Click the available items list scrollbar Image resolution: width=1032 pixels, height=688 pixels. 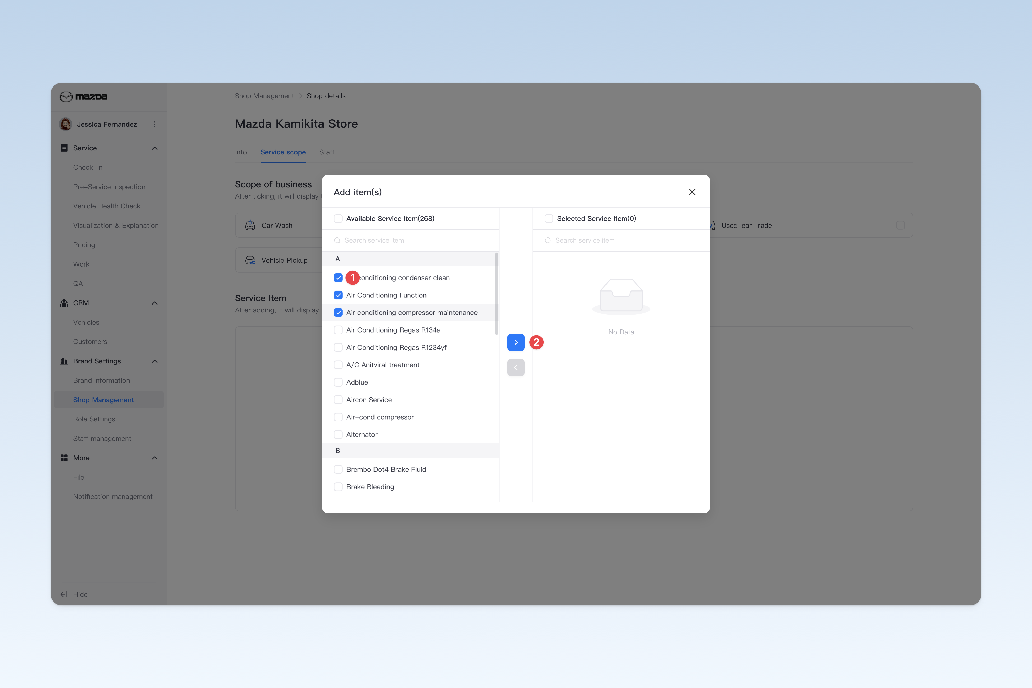point(496,293)
